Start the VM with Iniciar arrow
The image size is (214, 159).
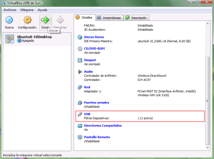tap(45, 21)
